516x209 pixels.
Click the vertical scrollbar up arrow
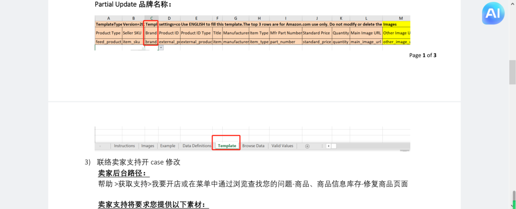pyautogui.click(x=512, y=3)
